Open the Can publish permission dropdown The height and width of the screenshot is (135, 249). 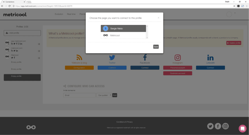point(104,95)
